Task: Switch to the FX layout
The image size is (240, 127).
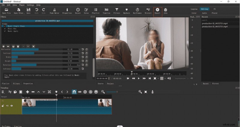Action: 214,9
